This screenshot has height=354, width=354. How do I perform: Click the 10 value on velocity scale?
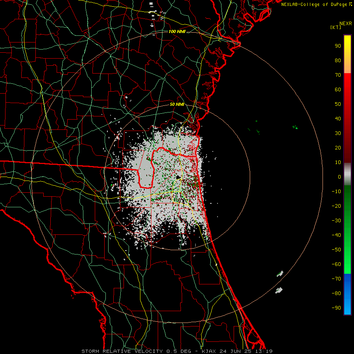338,162
